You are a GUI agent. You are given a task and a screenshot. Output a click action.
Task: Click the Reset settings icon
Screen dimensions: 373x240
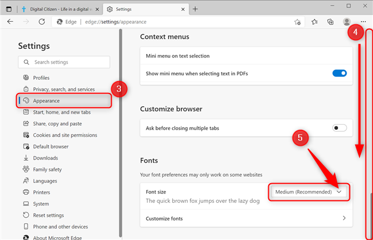click(26, 215)
